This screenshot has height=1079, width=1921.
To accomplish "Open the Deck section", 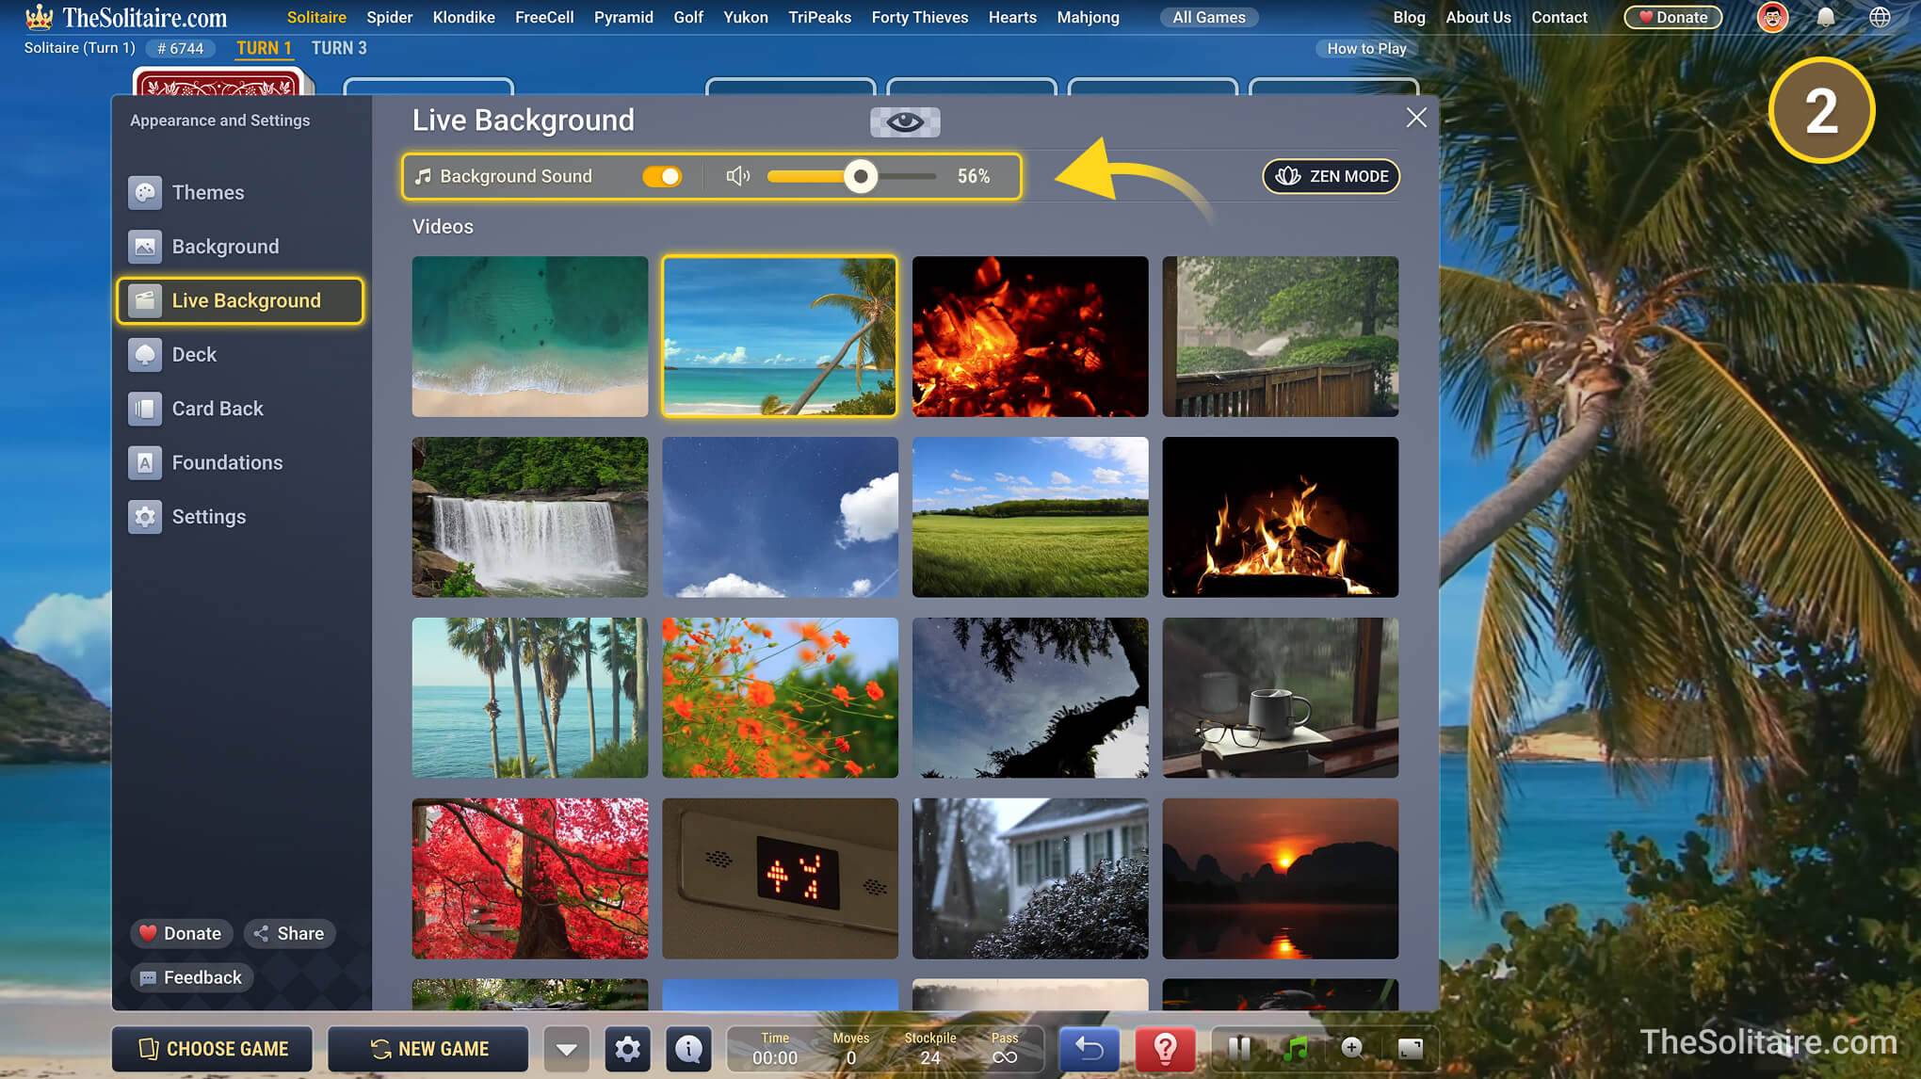I will pos(172,355).
